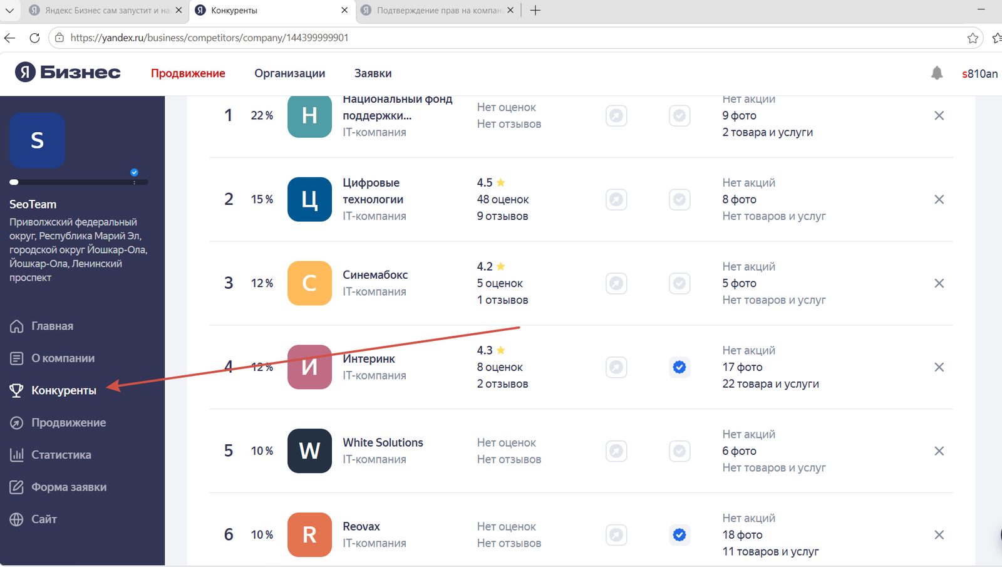Reload the page
The image size is (1002, 567).
point(34,38)
